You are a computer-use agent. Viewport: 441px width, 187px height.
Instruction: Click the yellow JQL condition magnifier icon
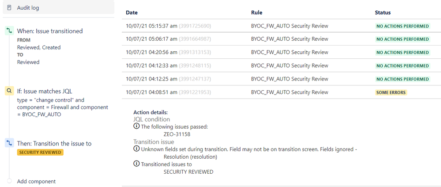tap(9, 91)
